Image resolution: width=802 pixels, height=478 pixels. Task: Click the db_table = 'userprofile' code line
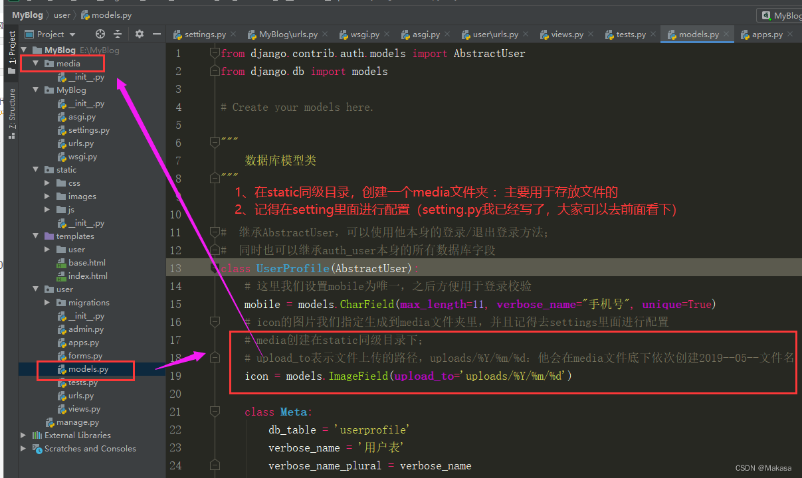pyautogui.click(x=338, y=430)
